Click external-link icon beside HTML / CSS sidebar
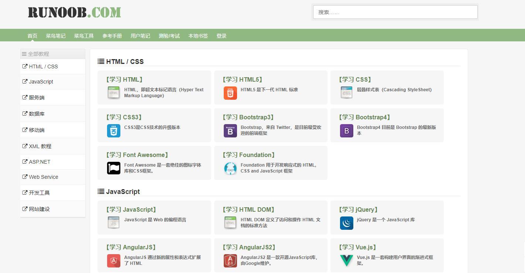The height and width of the screenshot is (273, 525). (x=25, y=66)
